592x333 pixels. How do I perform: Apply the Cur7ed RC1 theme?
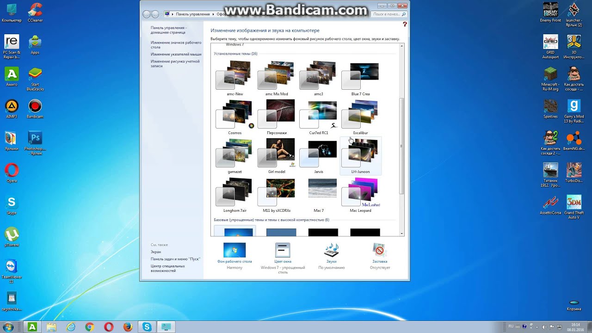click(x=319, y=117)
